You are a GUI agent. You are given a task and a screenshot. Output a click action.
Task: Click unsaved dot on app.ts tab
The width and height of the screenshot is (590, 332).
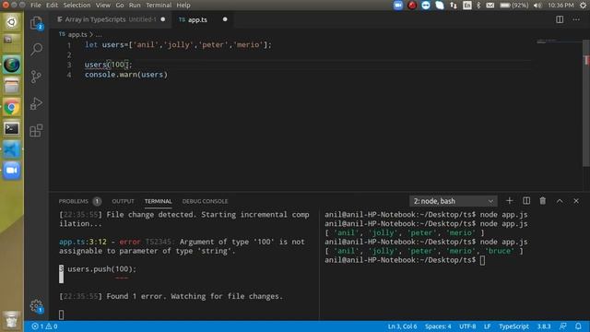(225, 19)
